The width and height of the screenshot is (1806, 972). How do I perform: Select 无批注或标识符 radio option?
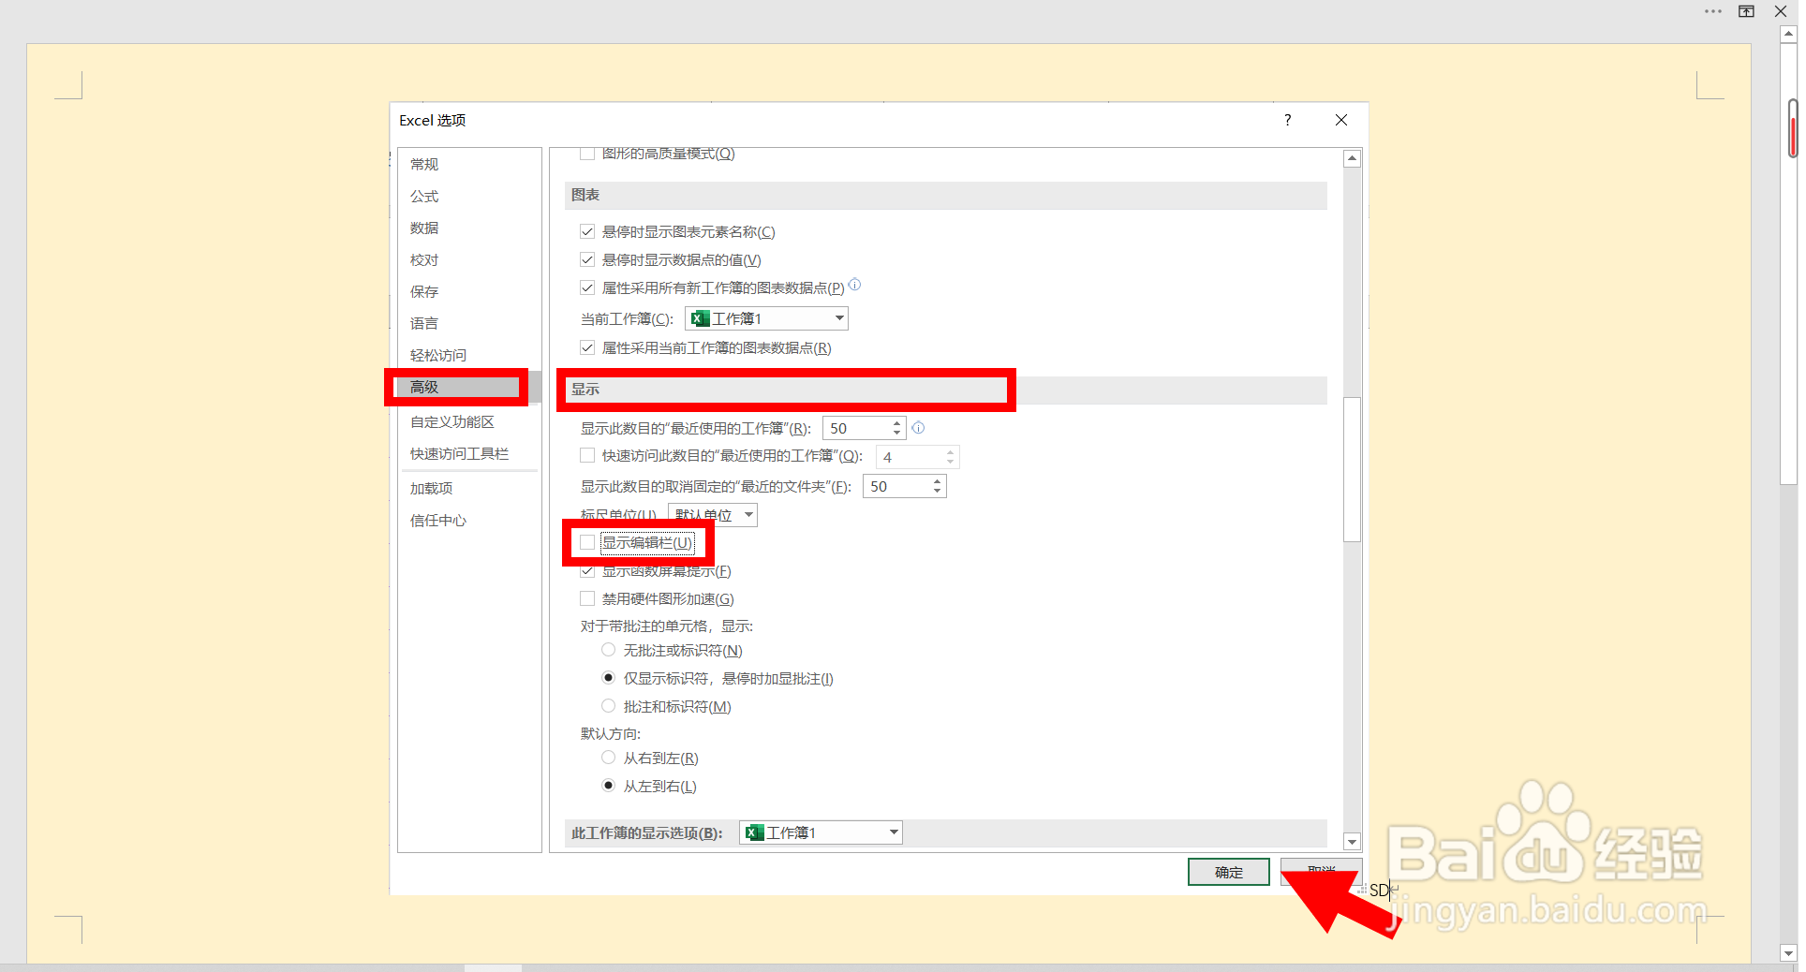tap(609, 650)
